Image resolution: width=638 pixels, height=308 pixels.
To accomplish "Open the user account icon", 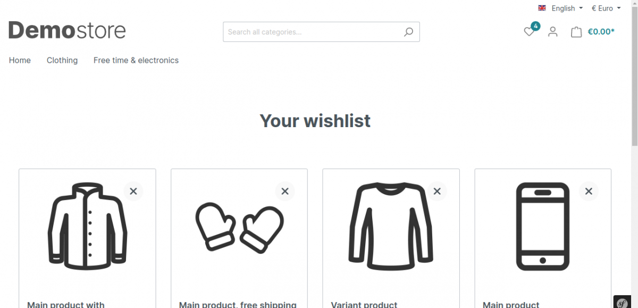I will click(553, 32).
